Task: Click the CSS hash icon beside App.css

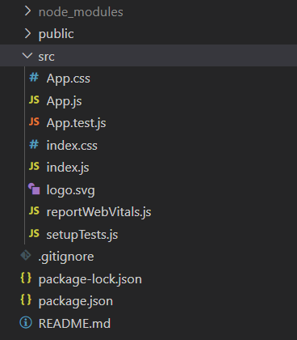Action: click(x=34, y=78)
